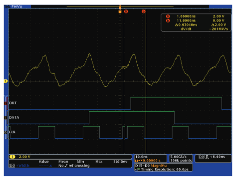Click the -201MV/s slew rate value
The image size is (236, 179).
pyautogui.click(x=219, y=29)
